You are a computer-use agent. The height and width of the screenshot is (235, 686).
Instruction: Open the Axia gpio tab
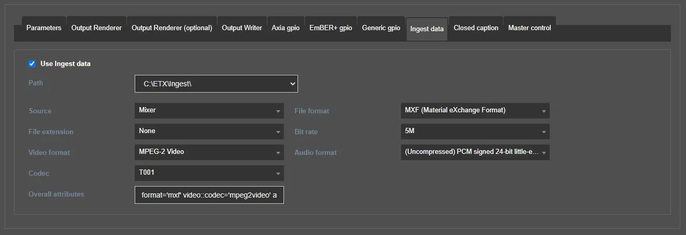point(286,28)
